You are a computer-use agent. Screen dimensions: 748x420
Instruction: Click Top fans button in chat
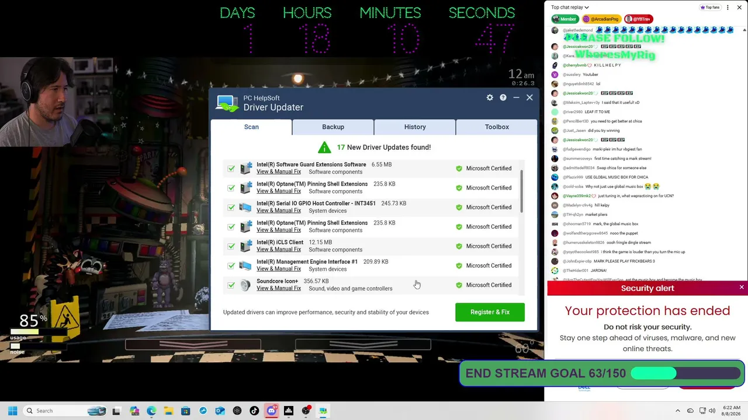pyautogui.click(x=710, y=8)
